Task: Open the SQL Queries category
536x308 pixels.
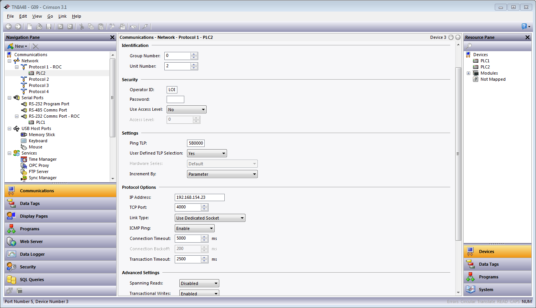Action: tap(60, 280)
